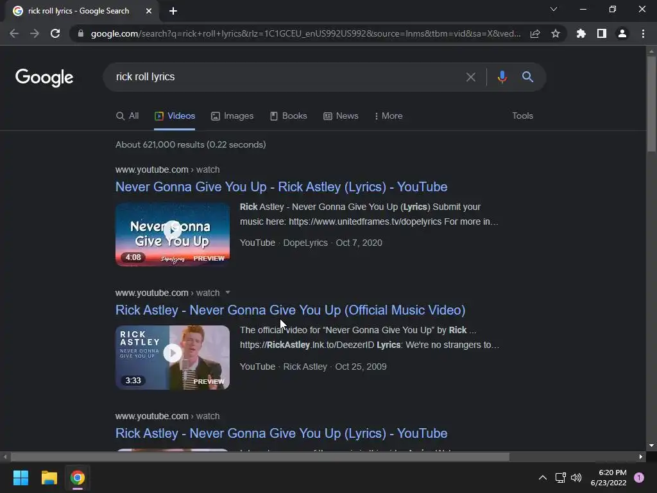Open Chrome three-dot menu
Screen dimensions: 657x493
point(643,33)
